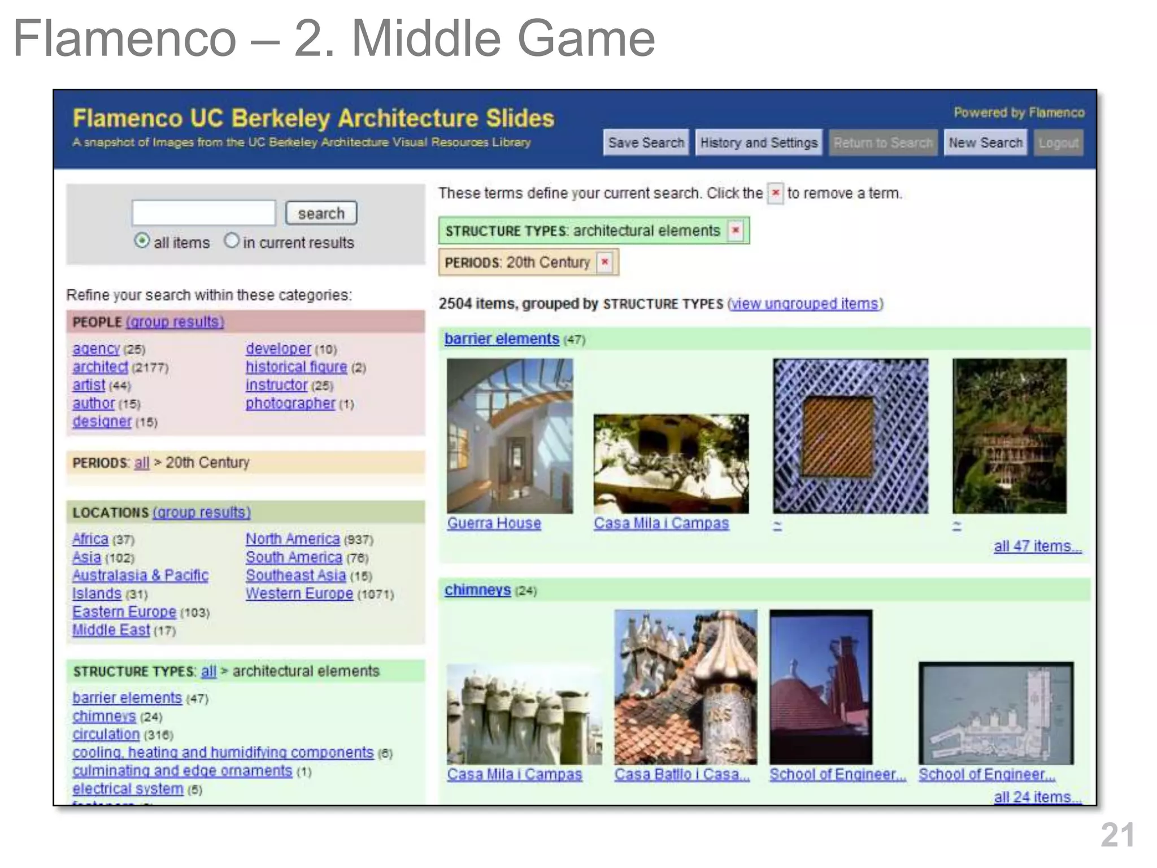Group results by People
This screenshot has width=1157, height=868.
click(x=175, y=322)
